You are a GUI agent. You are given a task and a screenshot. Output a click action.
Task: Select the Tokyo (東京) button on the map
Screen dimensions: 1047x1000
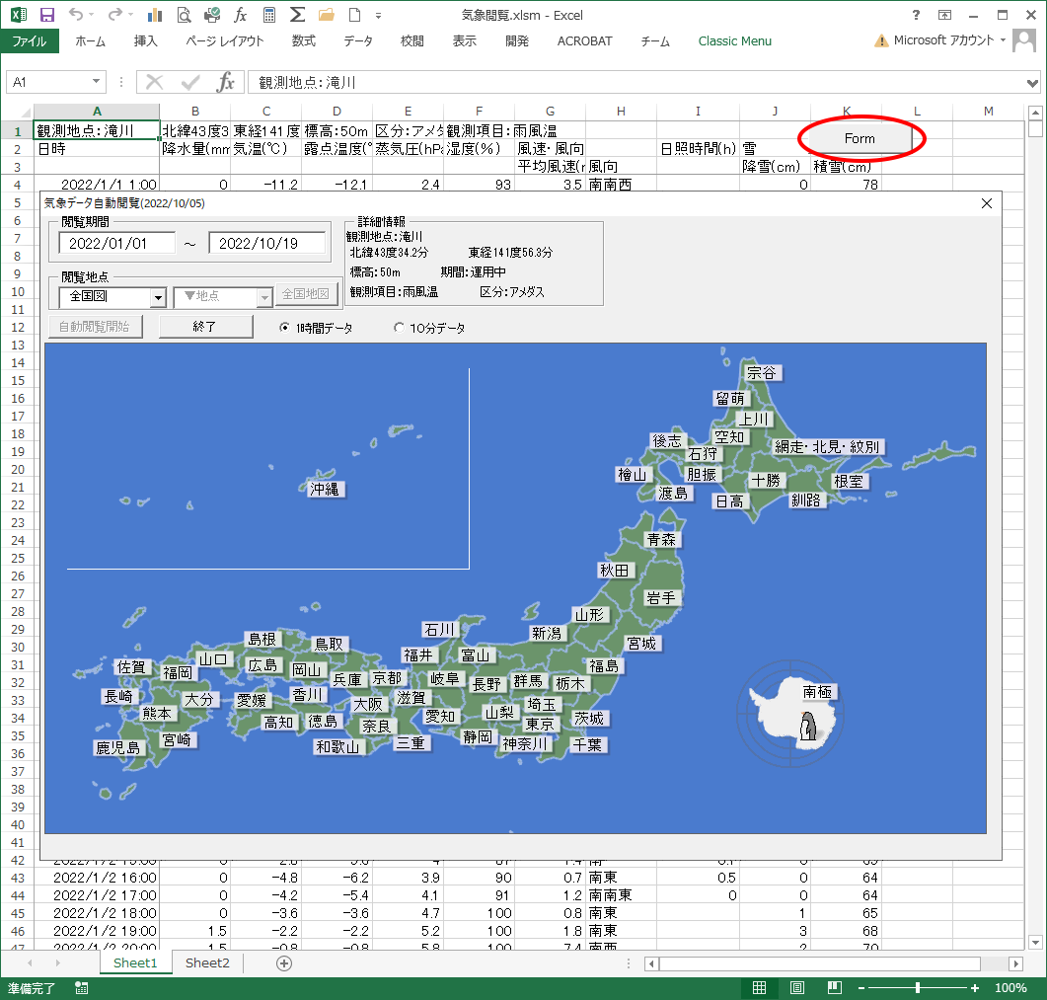539,723
